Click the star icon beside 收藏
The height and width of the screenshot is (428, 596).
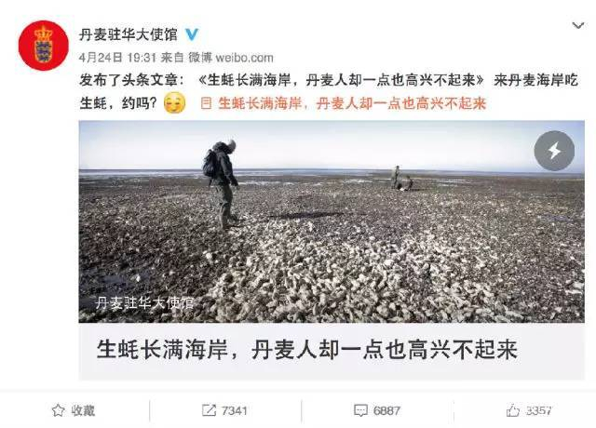(58, 410)
